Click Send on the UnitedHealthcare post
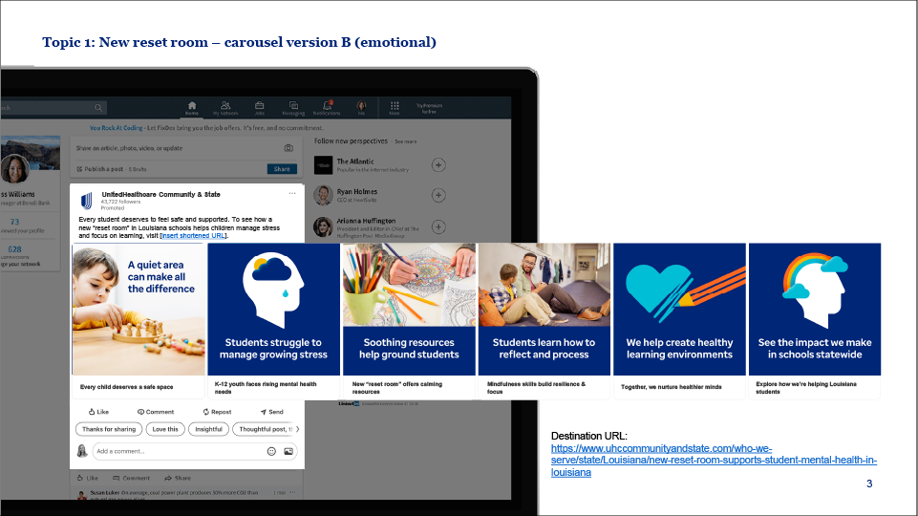Viewport: 918px width, 516px height. click(x=271, y=412)
